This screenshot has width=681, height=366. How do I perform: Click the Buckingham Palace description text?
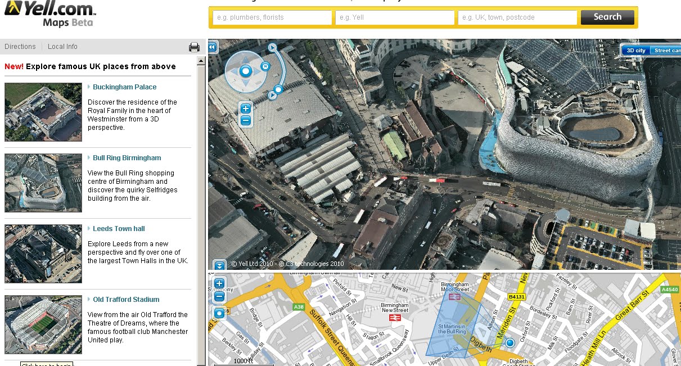[x=132, y=115]
